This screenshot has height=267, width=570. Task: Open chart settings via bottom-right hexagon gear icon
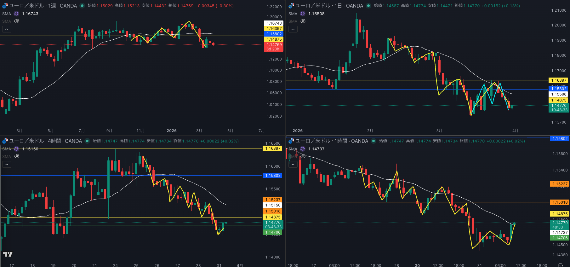(560, 265)
